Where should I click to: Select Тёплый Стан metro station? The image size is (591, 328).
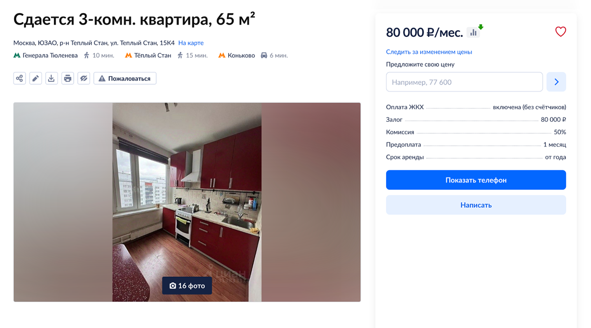coord(152,55)
